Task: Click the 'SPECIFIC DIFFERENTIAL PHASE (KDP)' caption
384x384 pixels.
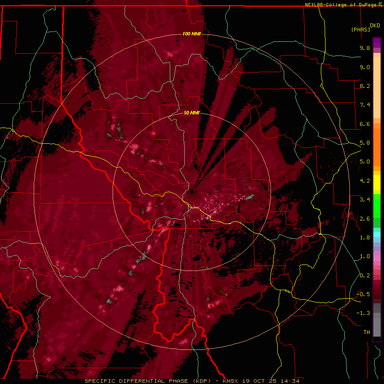Action: [148, 381]
